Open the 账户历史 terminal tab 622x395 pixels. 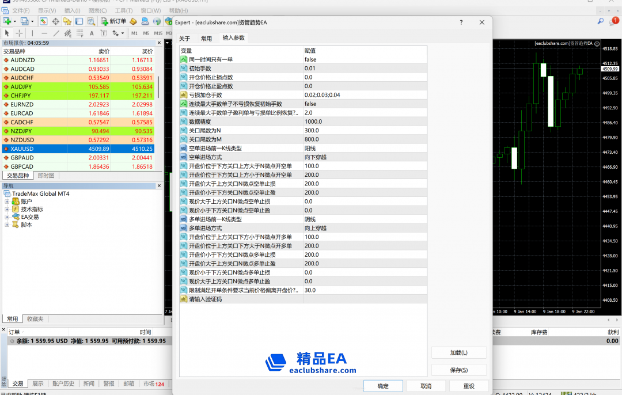click(x=63, y=383)
